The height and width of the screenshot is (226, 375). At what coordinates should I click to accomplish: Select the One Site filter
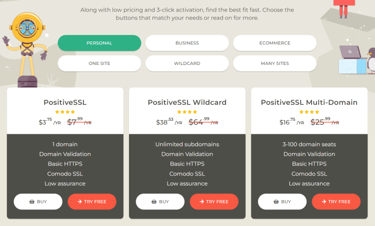pyautogui.click(x=99, y=63)
